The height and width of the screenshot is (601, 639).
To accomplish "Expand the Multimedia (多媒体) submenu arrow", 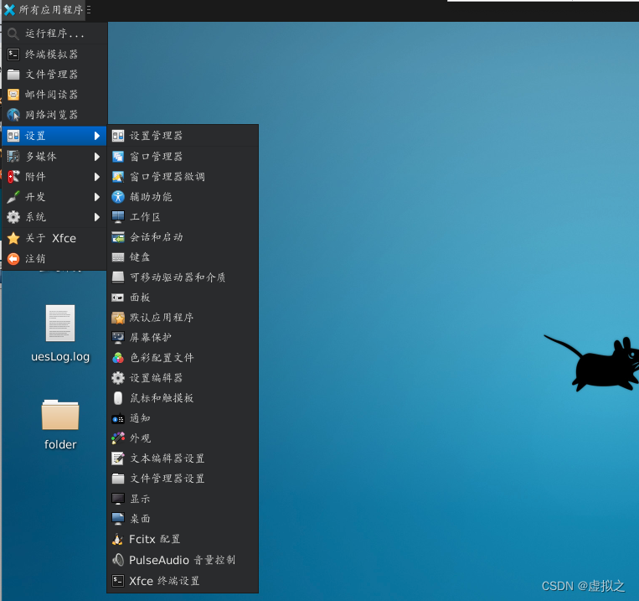I will 97,156.
